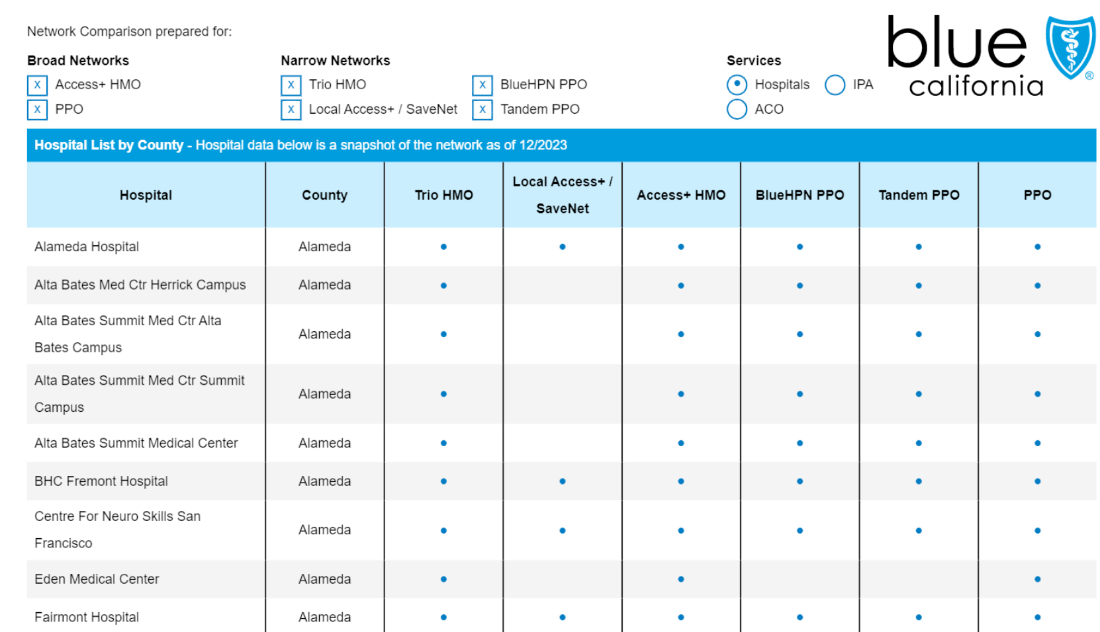Click the Hospital column header
Image resolution: width=1100 pixels, height=632 pixels.
coord(146,195)
